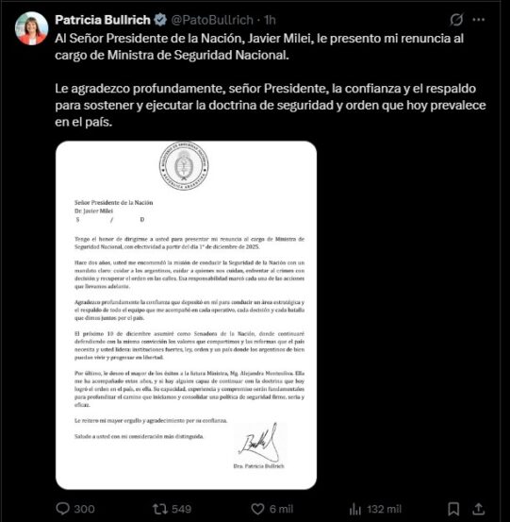Screen dimensions: 510x522
Task: Bookmark this post
Action: 453,509
